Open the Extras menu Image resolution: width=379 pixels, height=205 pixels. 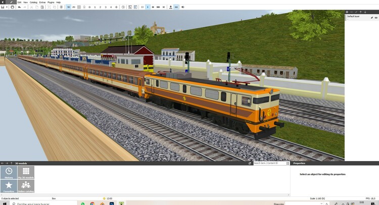click(42, 3)
